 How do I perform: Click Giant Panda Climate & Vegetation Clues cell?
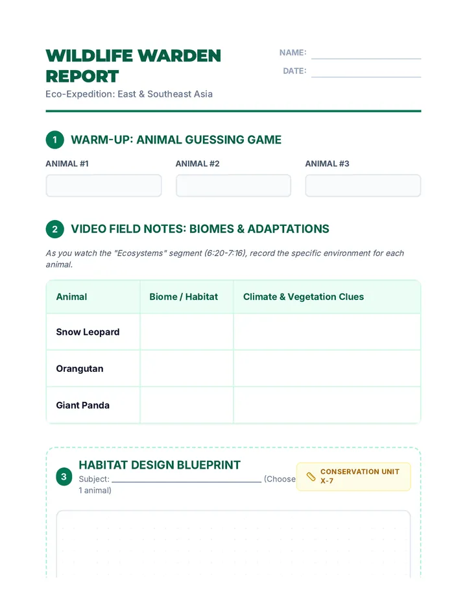[x=327, y=405]
